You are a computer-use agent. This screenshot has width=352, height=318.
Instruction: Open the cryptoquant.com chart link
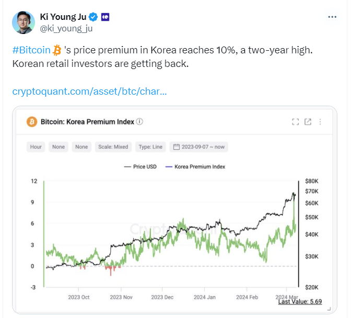tap(90, 92)
